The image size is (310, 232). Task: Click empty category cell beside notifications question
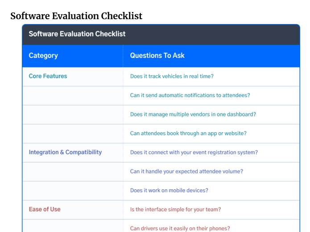pos(73,96)
